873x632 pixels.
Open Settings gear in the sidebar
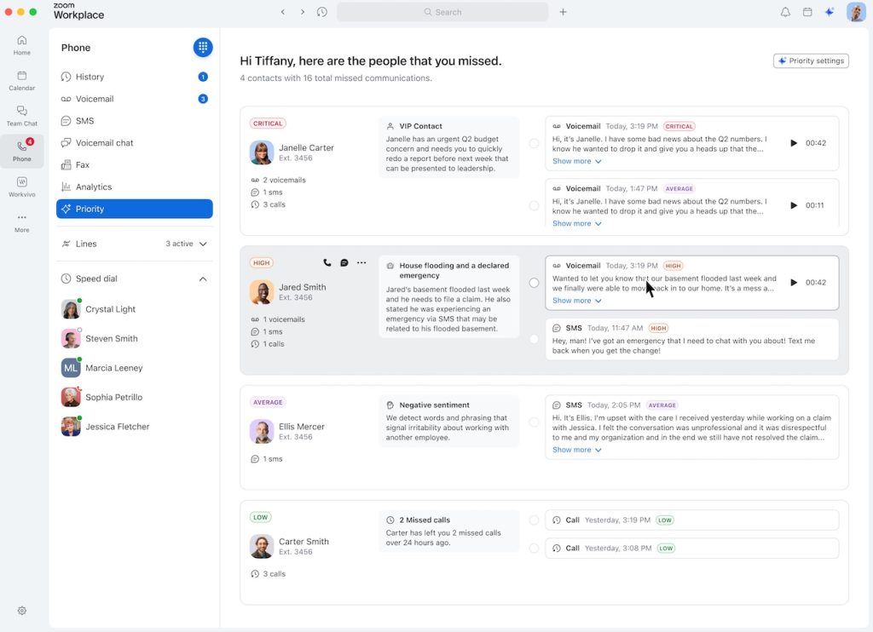click(x=22, y=611)
